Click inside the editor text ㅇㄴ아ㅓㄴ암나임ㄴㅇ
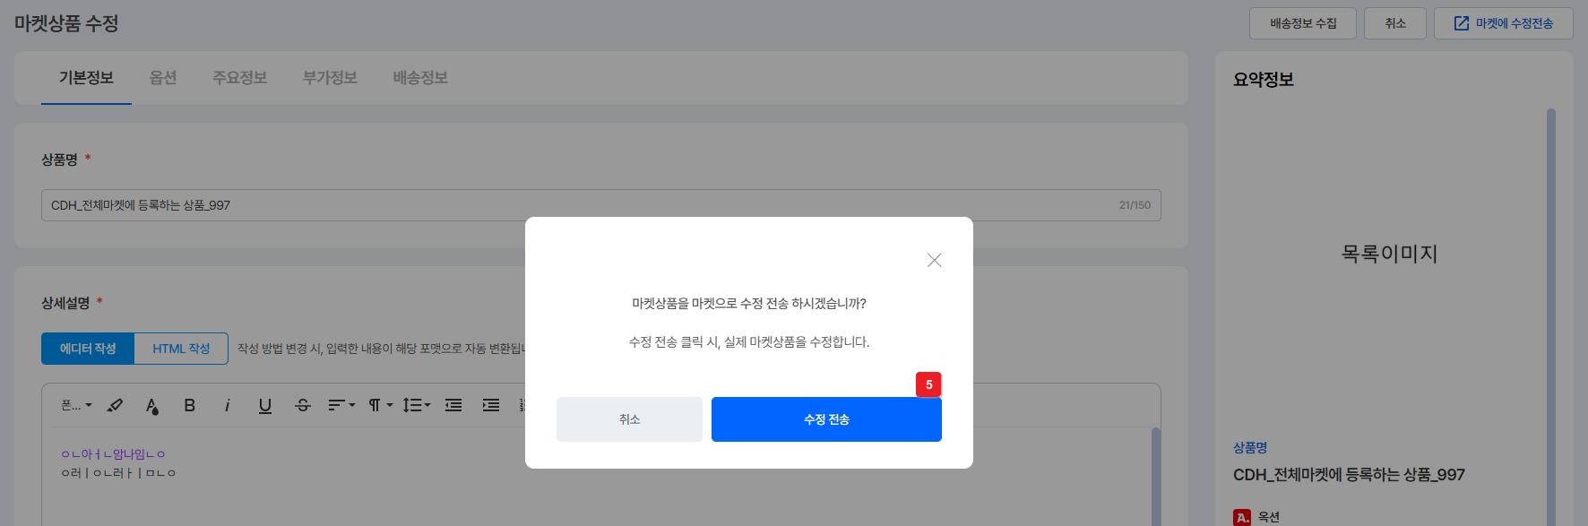Screen dimensions: 1588x526 (113, 454)
